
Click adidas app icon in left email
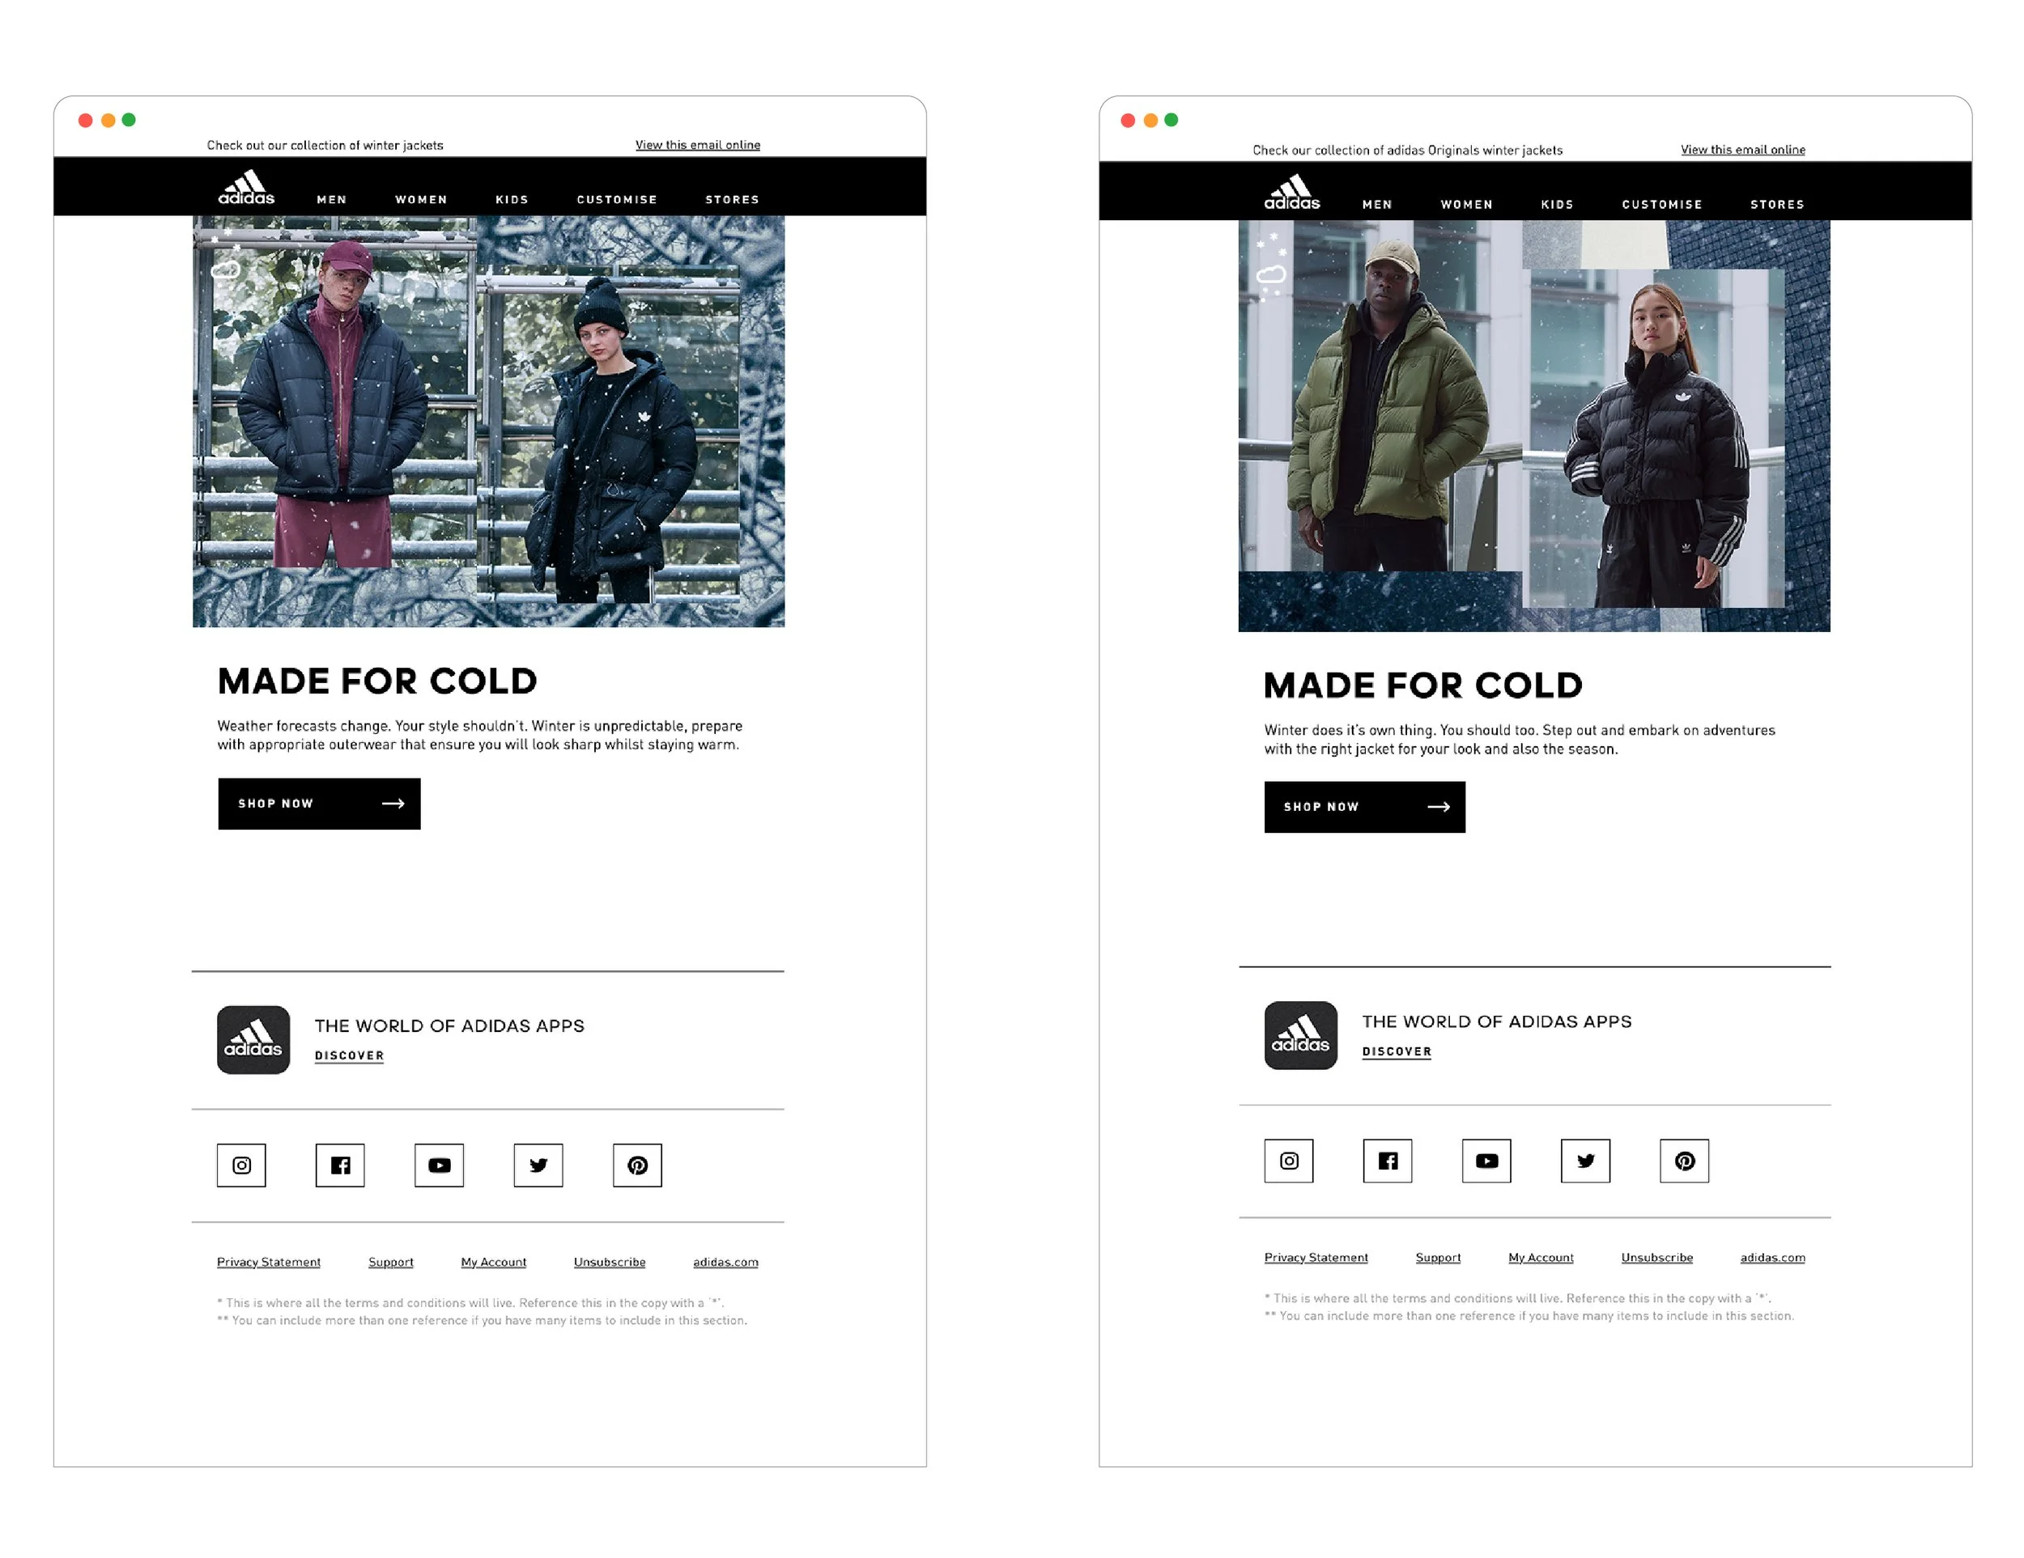(253, 1039)
